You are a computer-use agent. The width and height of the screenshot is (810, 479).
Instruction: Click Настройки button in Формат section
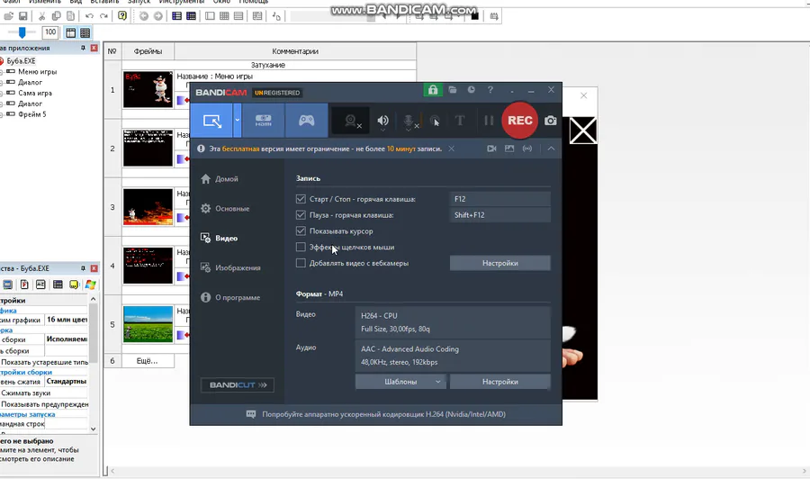tap(499, 382)
